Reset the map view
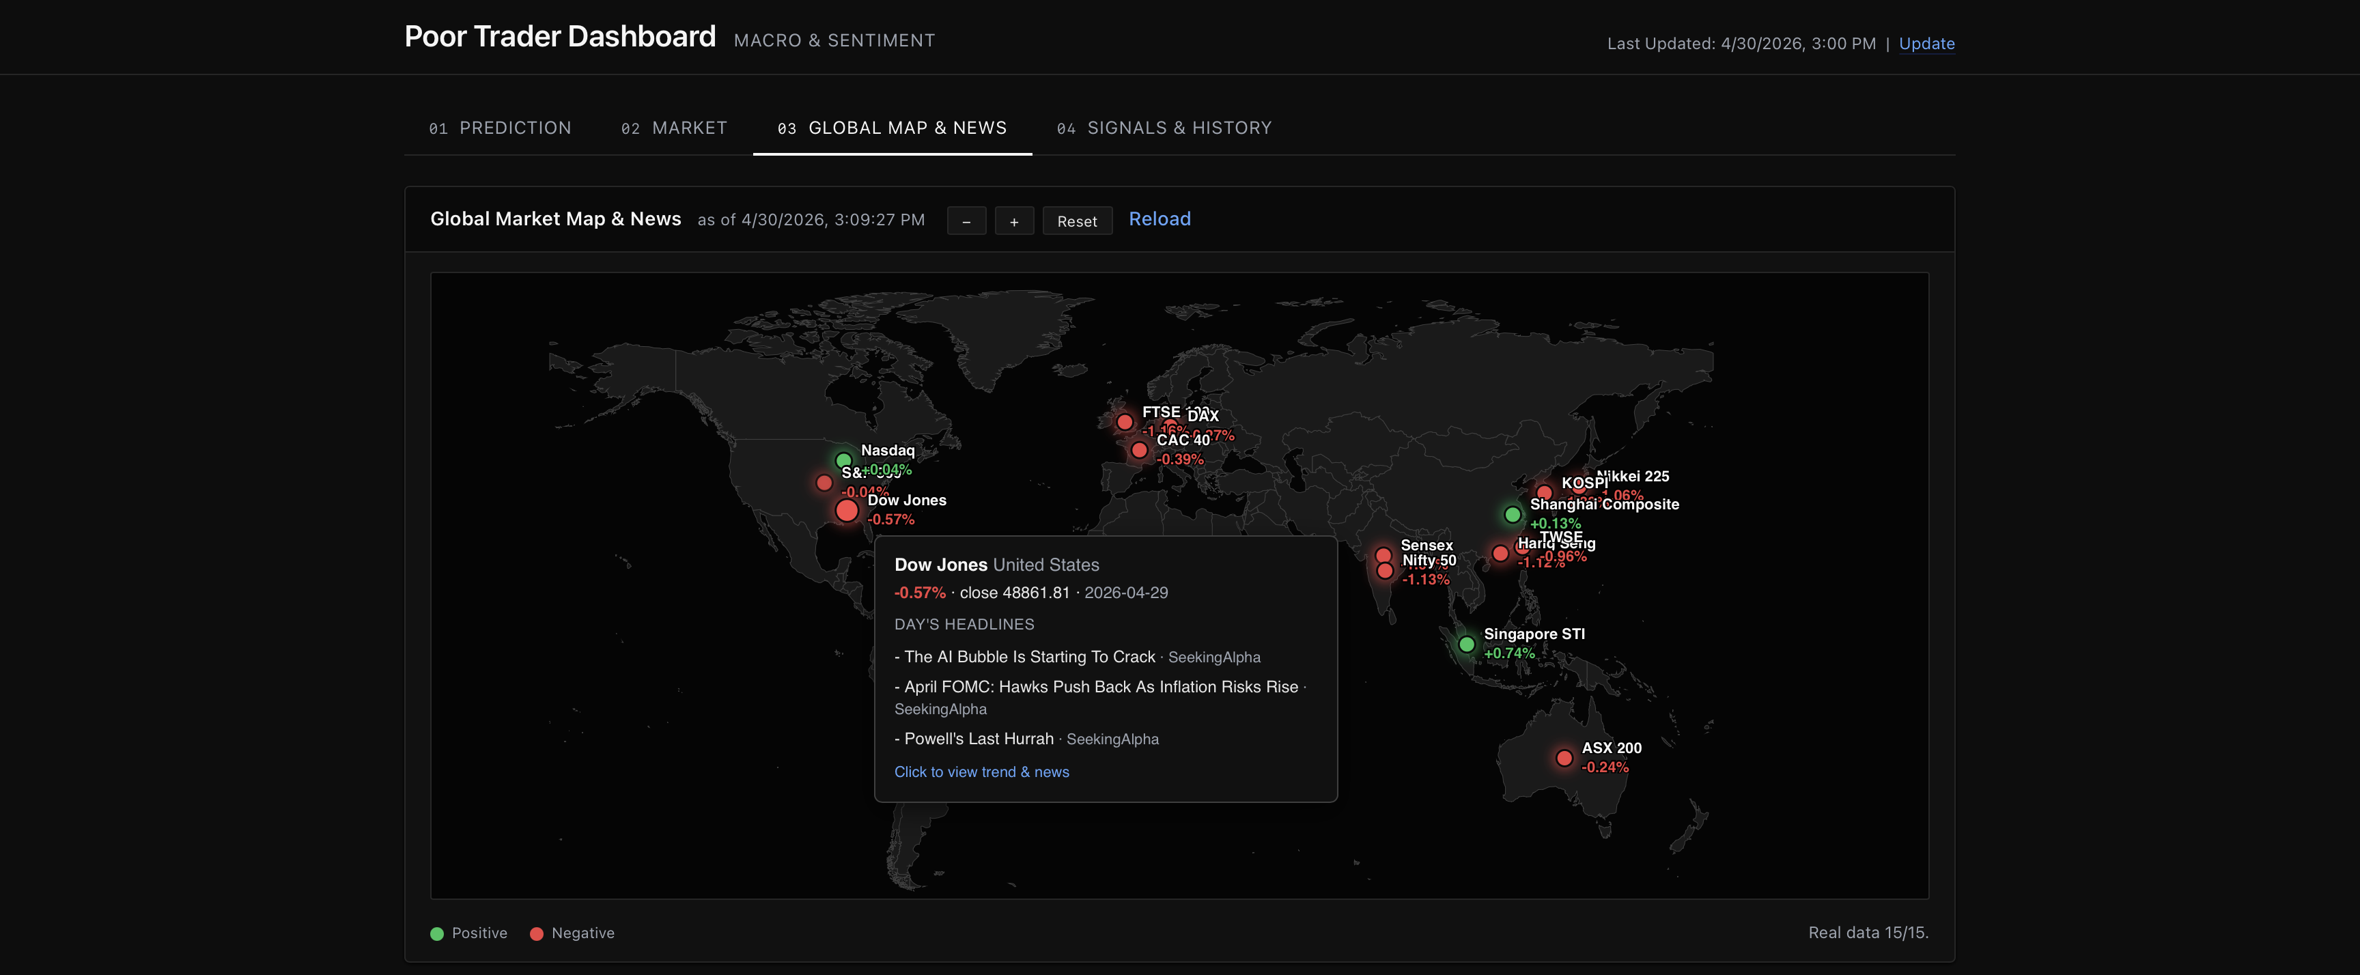Viewport: 2360px width, 975px height. point(1078,221)
